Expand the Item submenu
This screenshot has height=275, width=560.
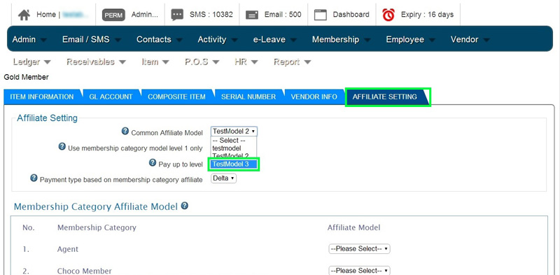tap(155, 62)
